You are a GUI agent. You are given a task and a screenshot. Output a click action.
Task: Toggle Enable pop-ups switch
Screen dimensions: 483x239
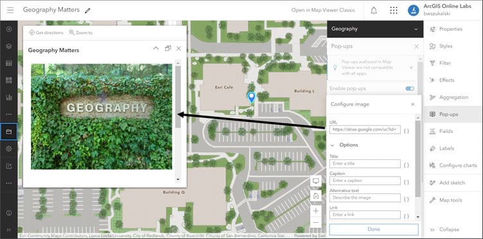point(410,89)
